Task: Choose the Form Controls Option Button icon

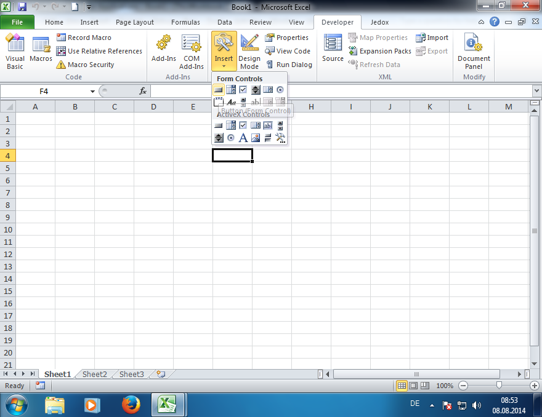Action: (x=280, y=90)
